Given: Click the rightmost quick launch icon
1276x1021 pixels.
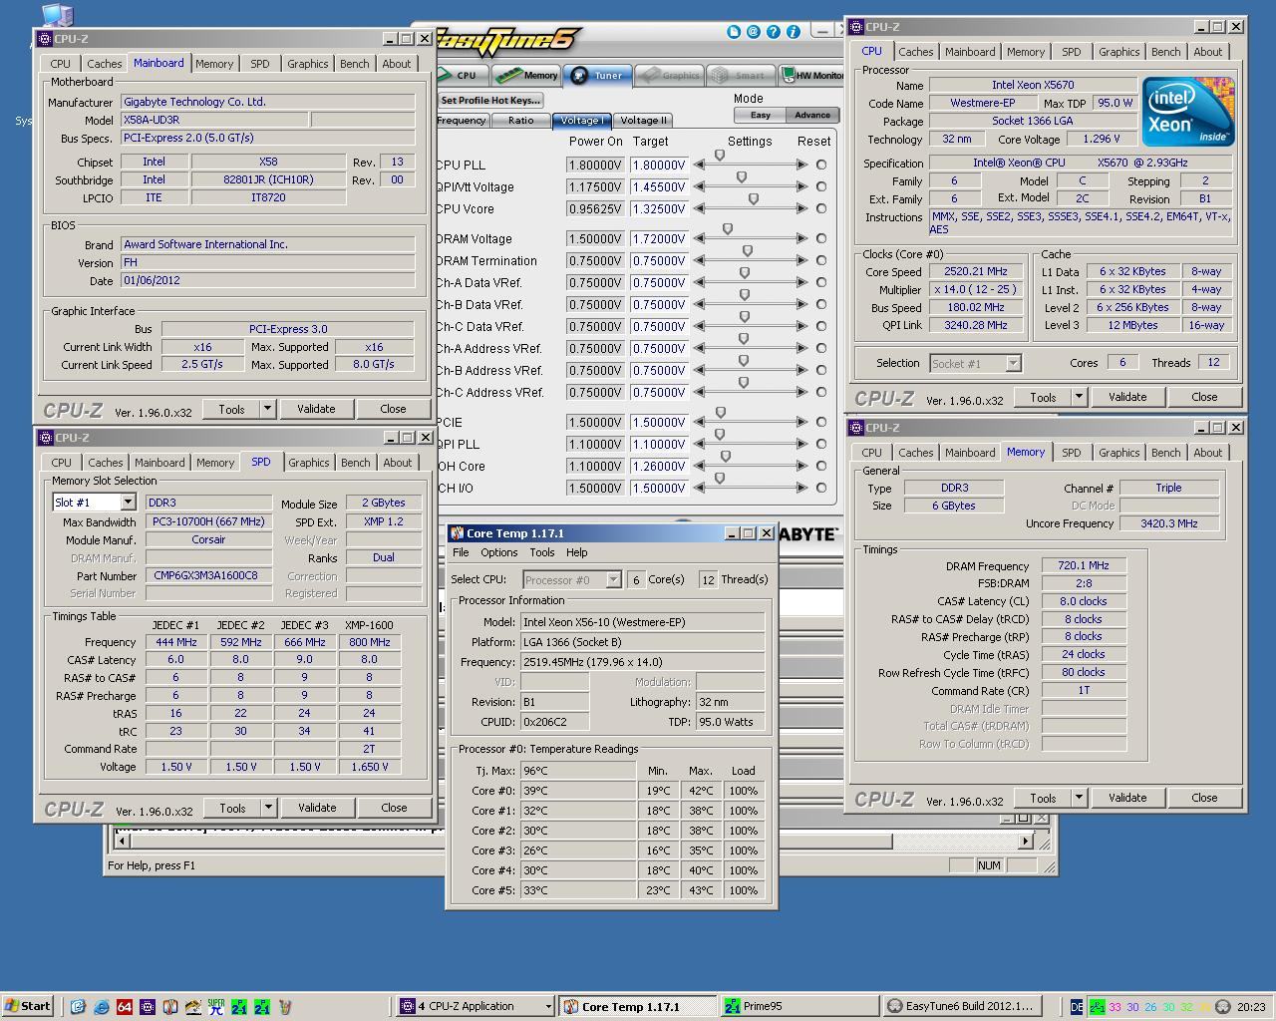Looking at the screenshot, I should pos(284,1007).
